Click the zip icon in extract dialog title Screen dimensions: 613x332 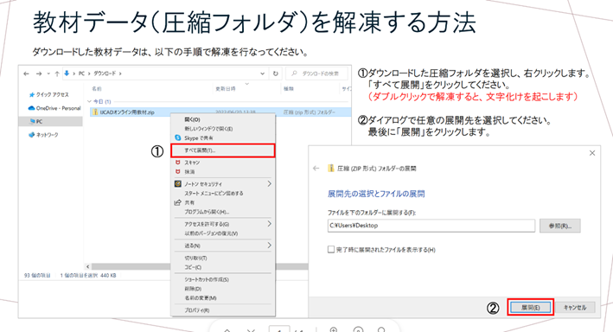[331, 168]
